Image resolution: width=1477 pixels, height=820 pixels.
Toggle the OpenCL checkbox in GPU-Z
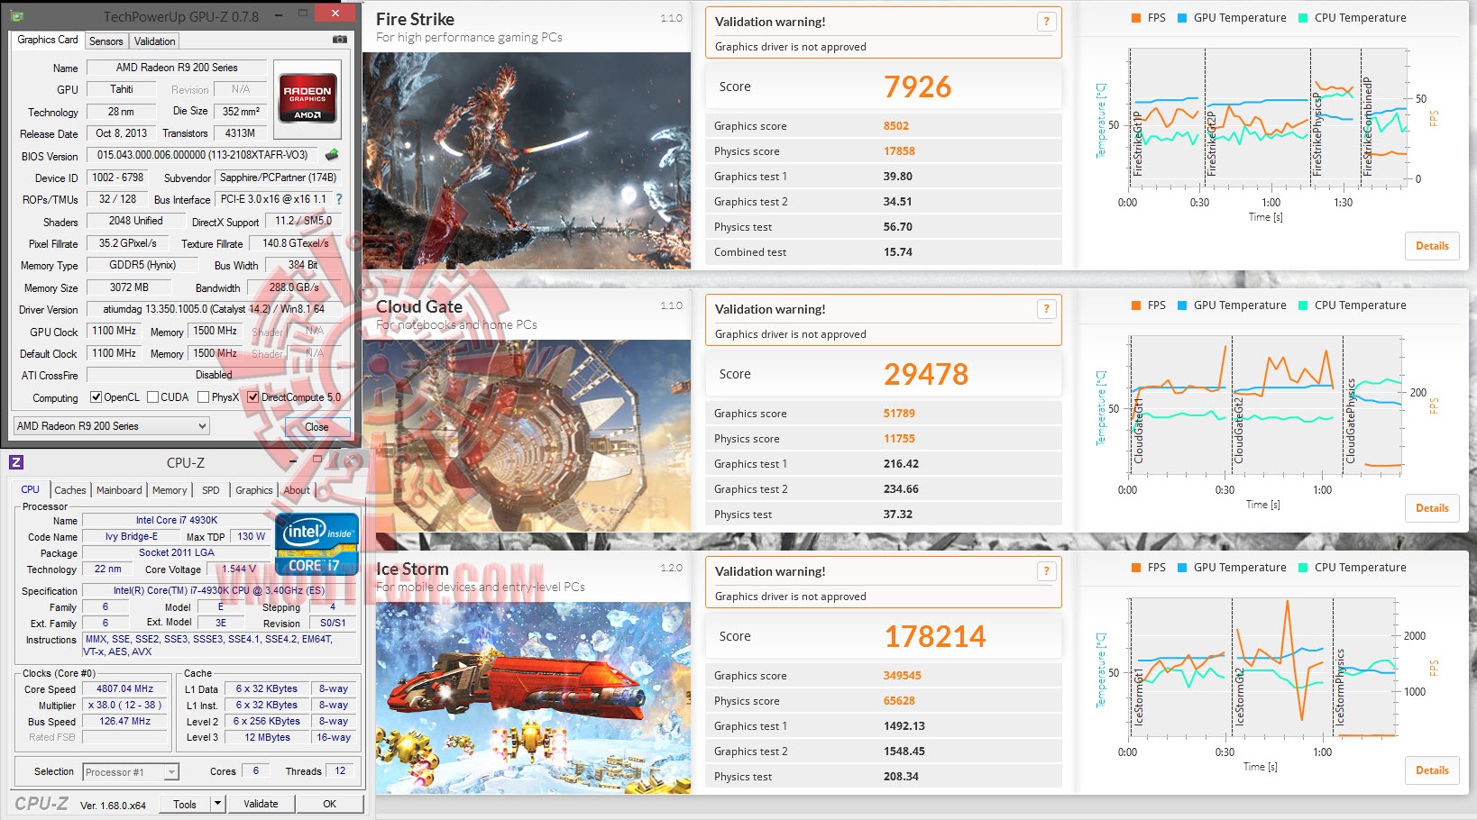click(x=96, y=397)
